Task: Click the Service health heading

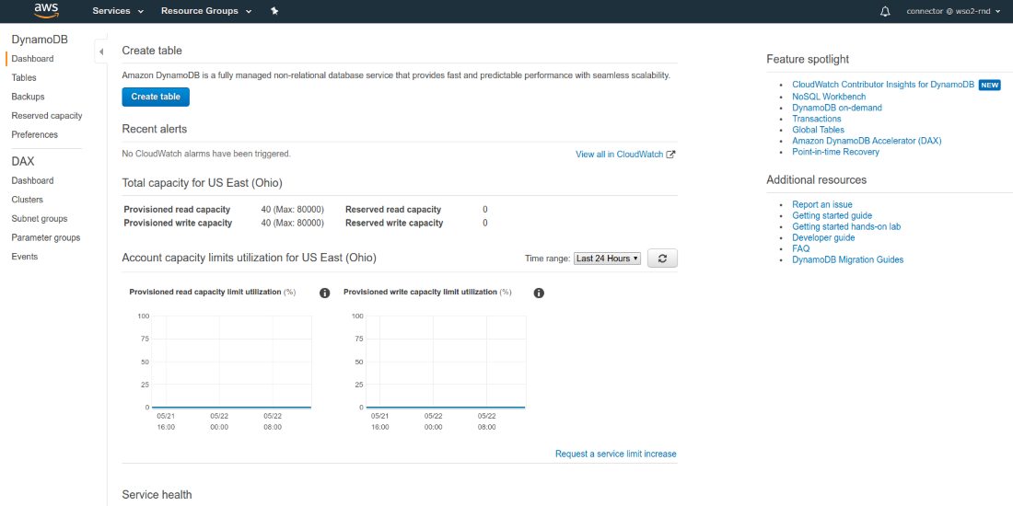Action: point(157,495)
